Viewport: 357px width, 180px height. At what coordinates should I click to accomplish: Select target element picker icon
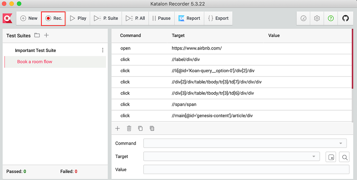(x=331, y=157)
